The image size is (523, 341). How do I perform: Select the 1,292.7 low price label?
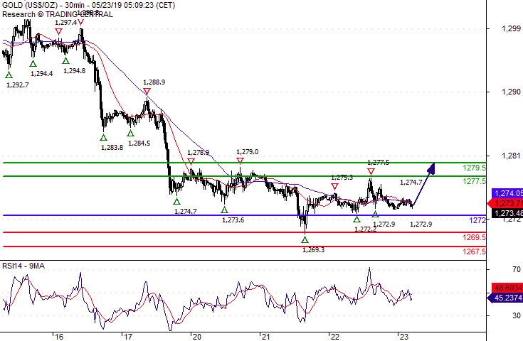coord(18,85)
